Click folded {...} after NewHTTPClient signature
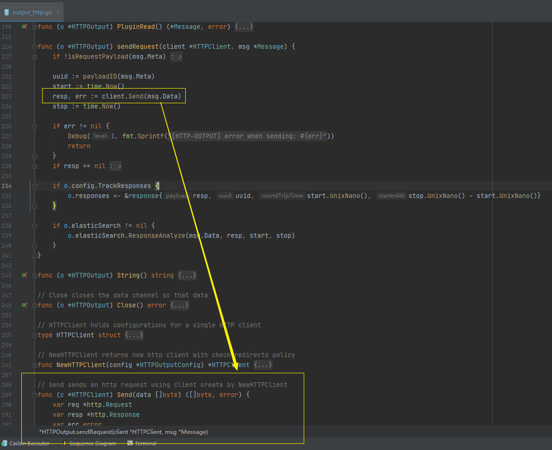The height and width of the screenshot is (450, 552). pos(263,365)
